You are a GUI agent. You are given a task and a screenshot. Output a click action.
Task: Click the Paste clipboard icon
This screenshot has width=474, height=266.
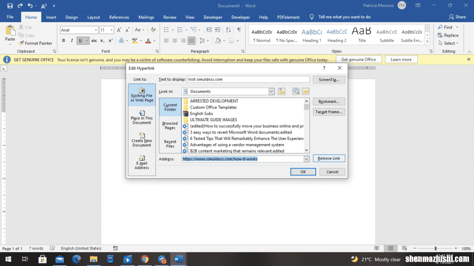10,31
